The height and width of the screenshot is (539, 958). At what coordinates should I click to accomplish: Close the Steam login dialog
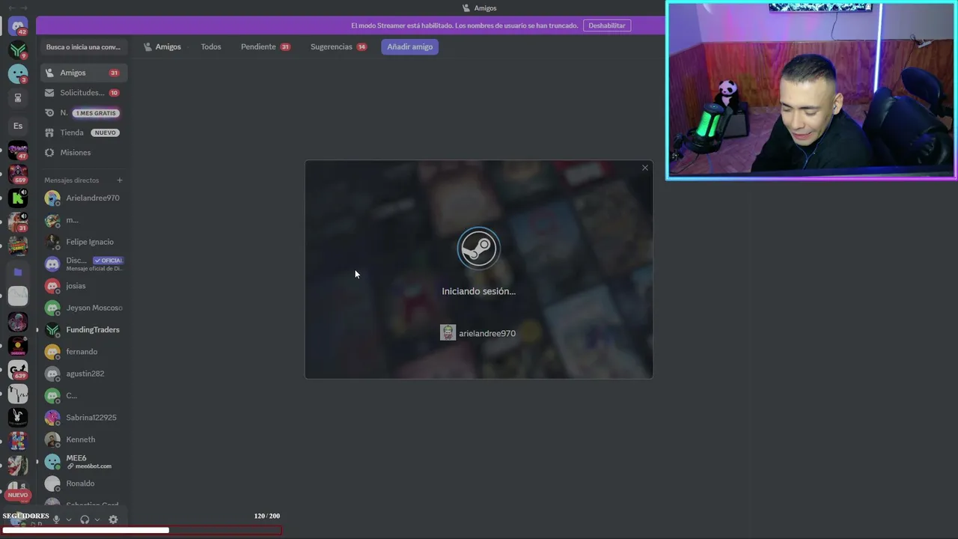pos(645,168)
